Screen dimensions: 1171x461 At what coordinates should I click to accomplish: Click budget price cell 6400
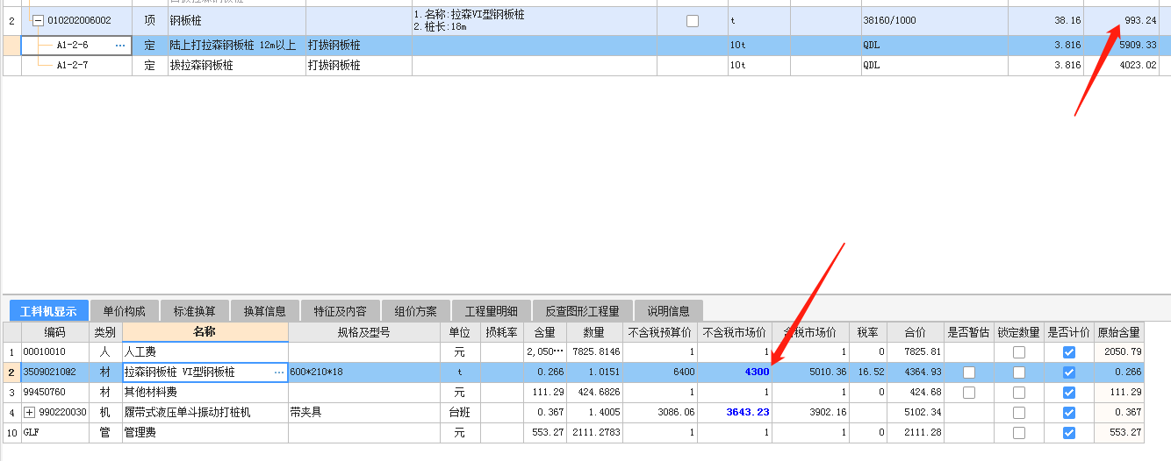(660, 372)
